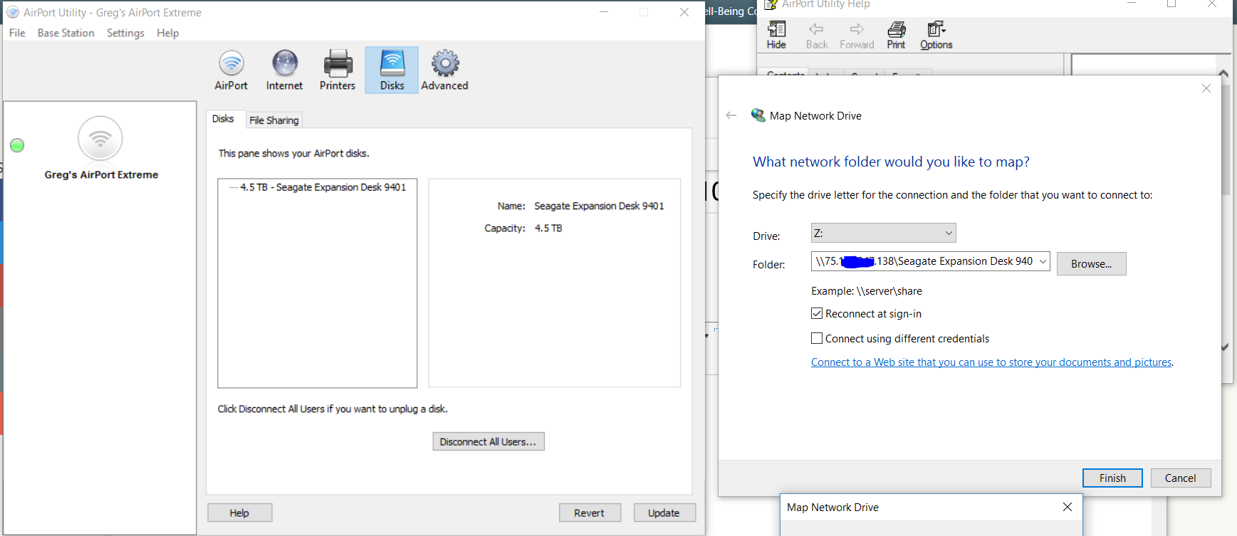1237x536 pixels.
Task: Open the AirPort settings pane icon
Action: tap(231, 70)
